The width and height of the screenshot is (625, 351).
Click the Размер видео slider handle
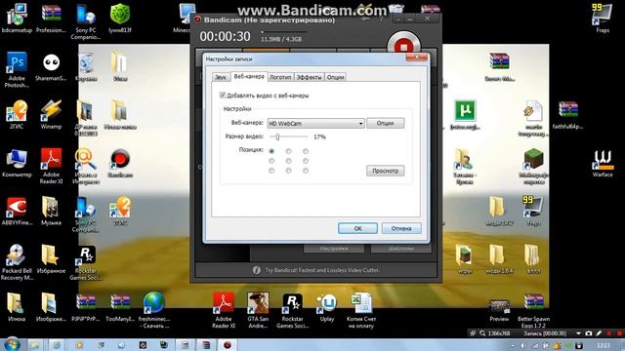[277, 136]
